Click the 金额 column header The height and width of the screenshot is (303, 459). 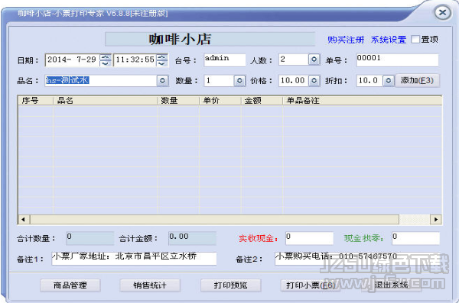point(262,101)
